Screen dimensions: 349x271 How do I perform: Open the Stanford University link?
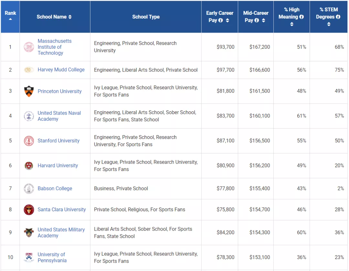pyautogui.click(x=58, y=141)
